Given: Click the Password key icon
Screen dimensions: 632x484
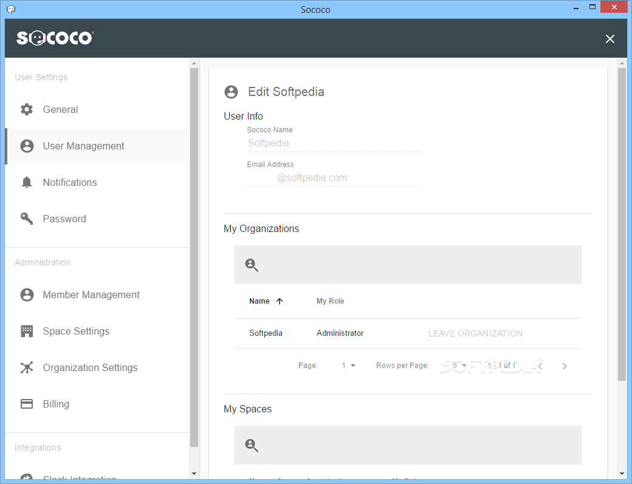Looking at the screenshot, I should [27, 219].
